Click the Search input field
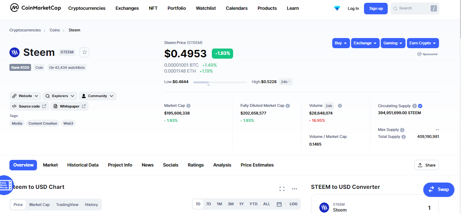Image resolution: width=461 pixels, height=214 pixels. pos(415,8)
